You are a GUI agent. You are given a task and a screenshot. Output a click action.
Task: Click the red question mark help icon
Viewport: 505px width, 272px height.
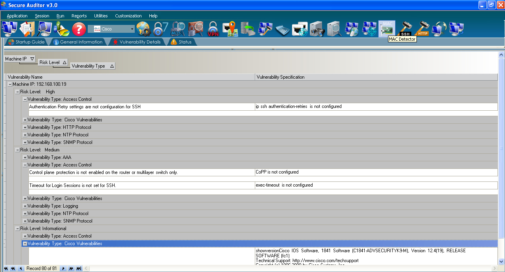tap(79, 29)
